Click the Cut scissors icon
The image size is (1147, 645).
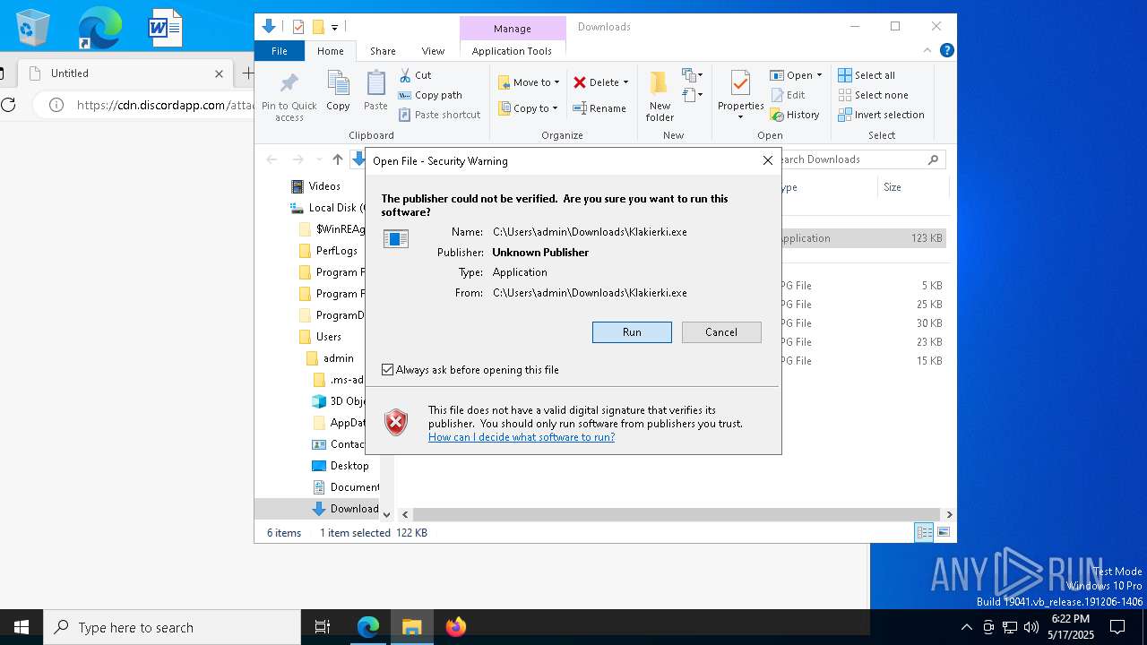click(x=405, y=75)
